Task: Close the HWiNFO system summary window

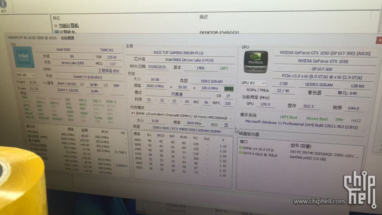Action: pyautogui.click(x=379, y=41)
